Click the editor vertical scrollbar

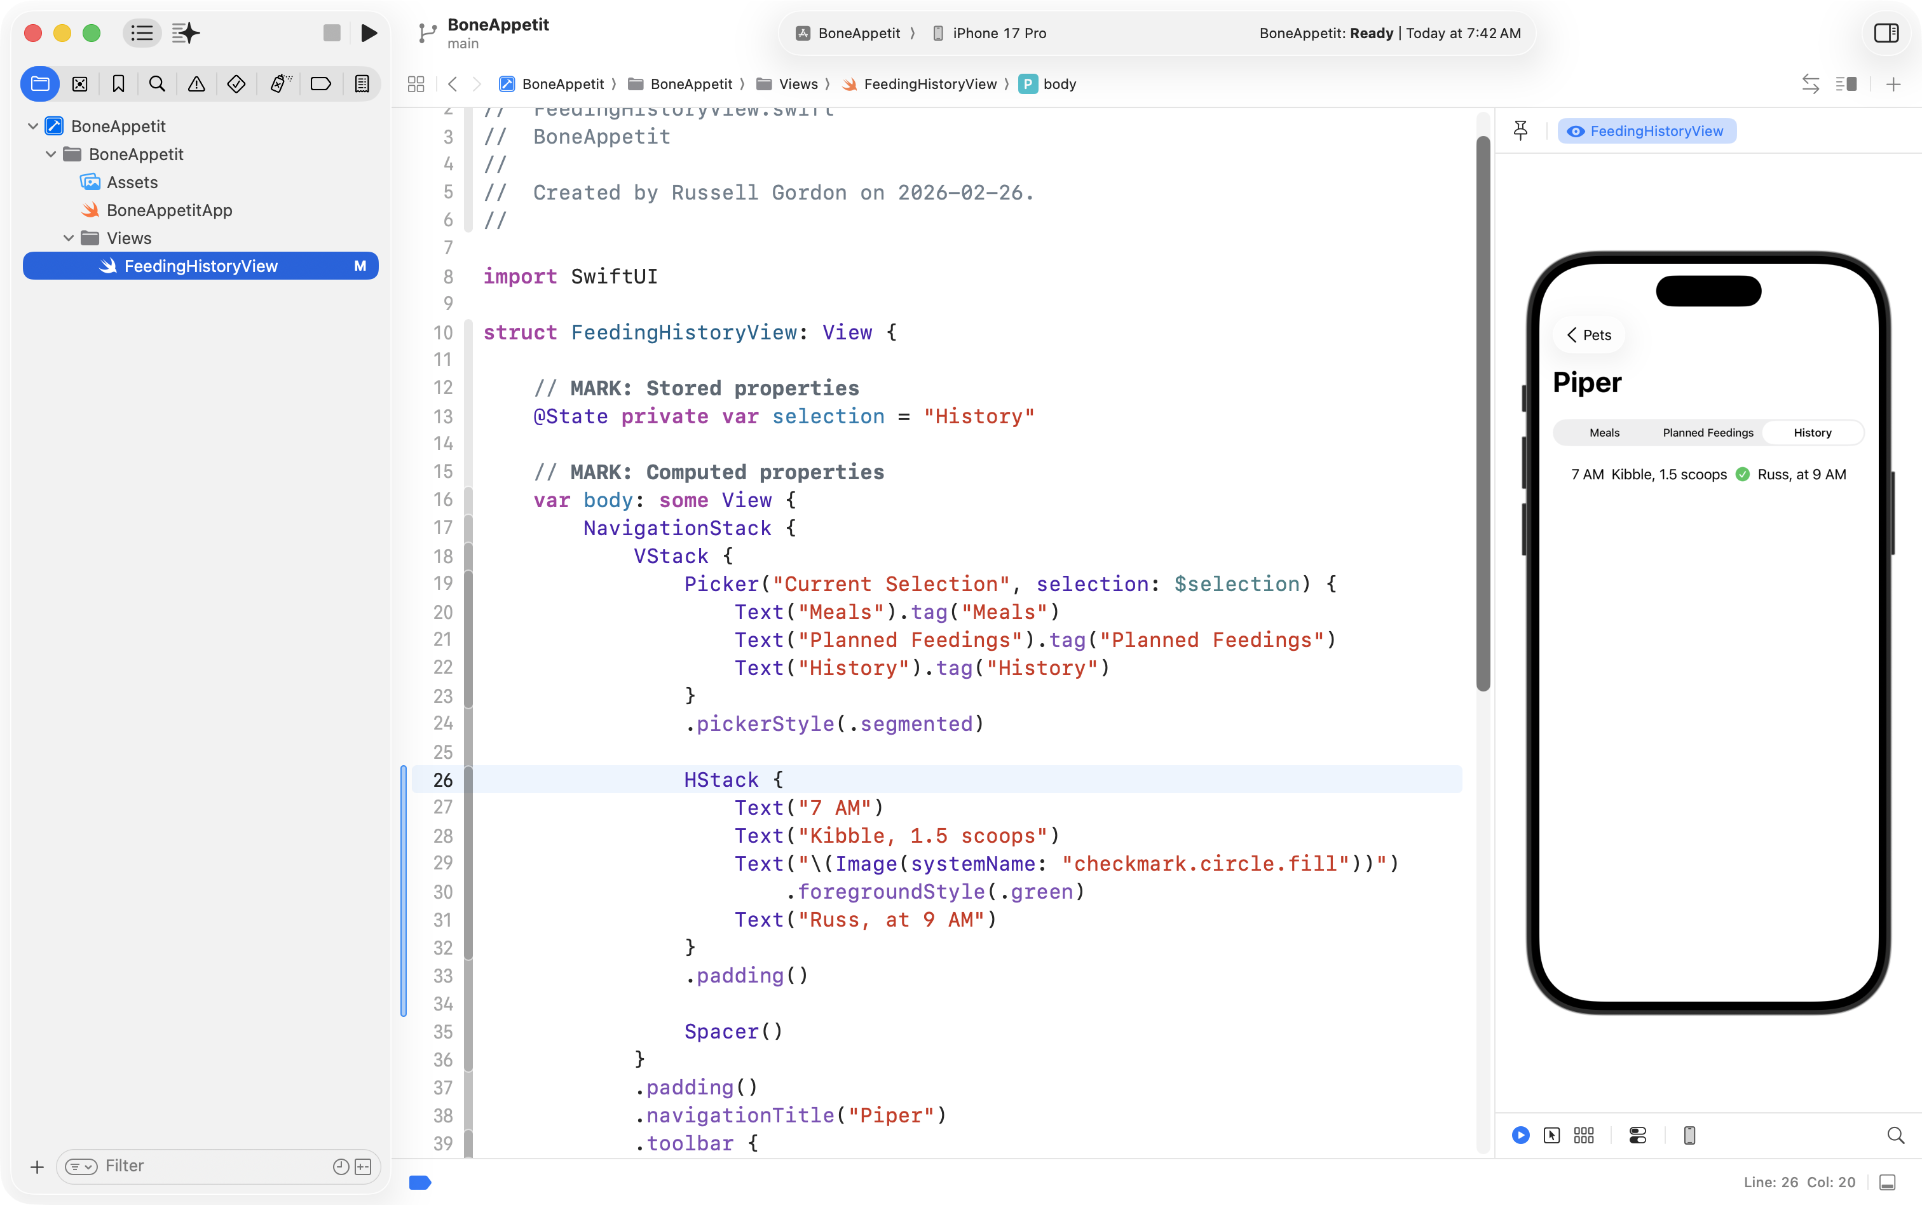click(x=1483, y=414)
